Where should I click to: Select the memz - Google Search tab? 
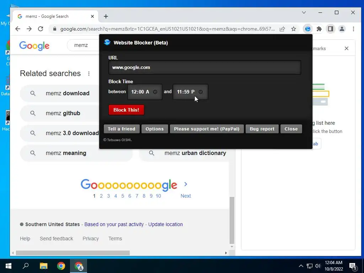[x=56, y=16]
